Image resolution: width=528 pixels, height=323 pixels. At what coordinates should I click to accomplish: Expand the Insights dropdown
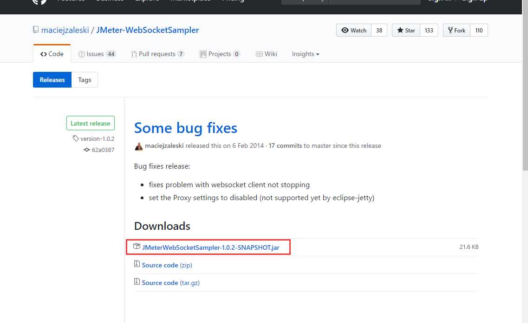[x=306, y=54]
